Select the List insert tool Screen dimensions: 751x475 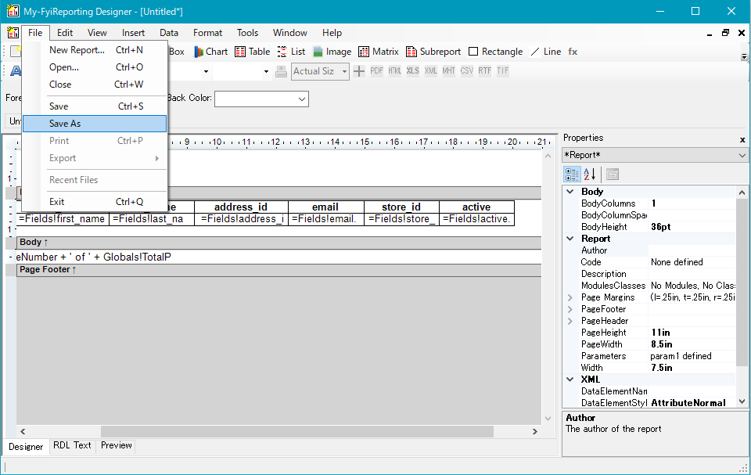[291, 52]
